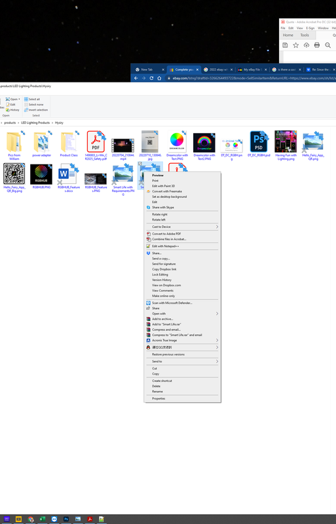Click 'Select all' in the Explorer ribbon
This screenshot has width=336, height=524.
[x=31, y=100]
